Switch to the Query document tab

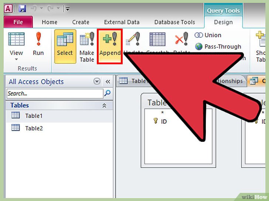click(257, 81)
